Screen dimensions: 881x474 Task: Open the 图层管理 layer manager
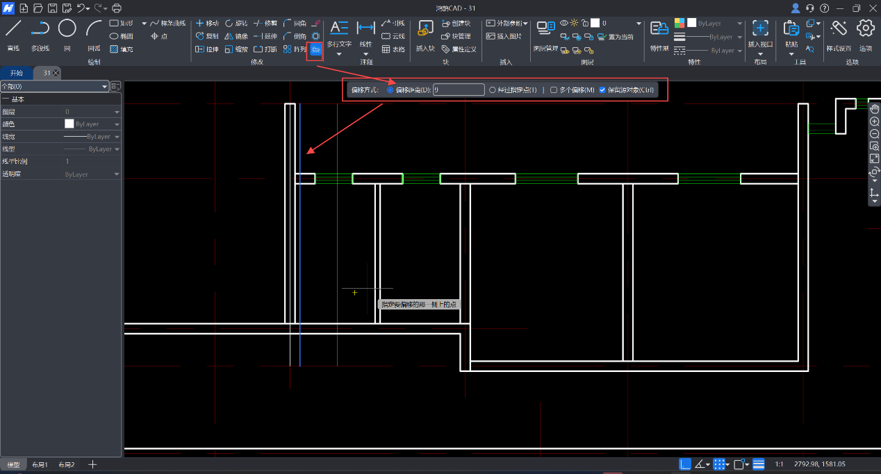tap(546, 29)
